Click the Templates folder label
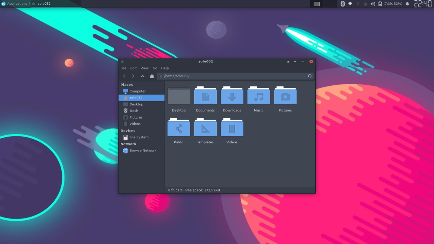This screenshot has width=434, height=244. pyautogui.click(x=205, y=142)
